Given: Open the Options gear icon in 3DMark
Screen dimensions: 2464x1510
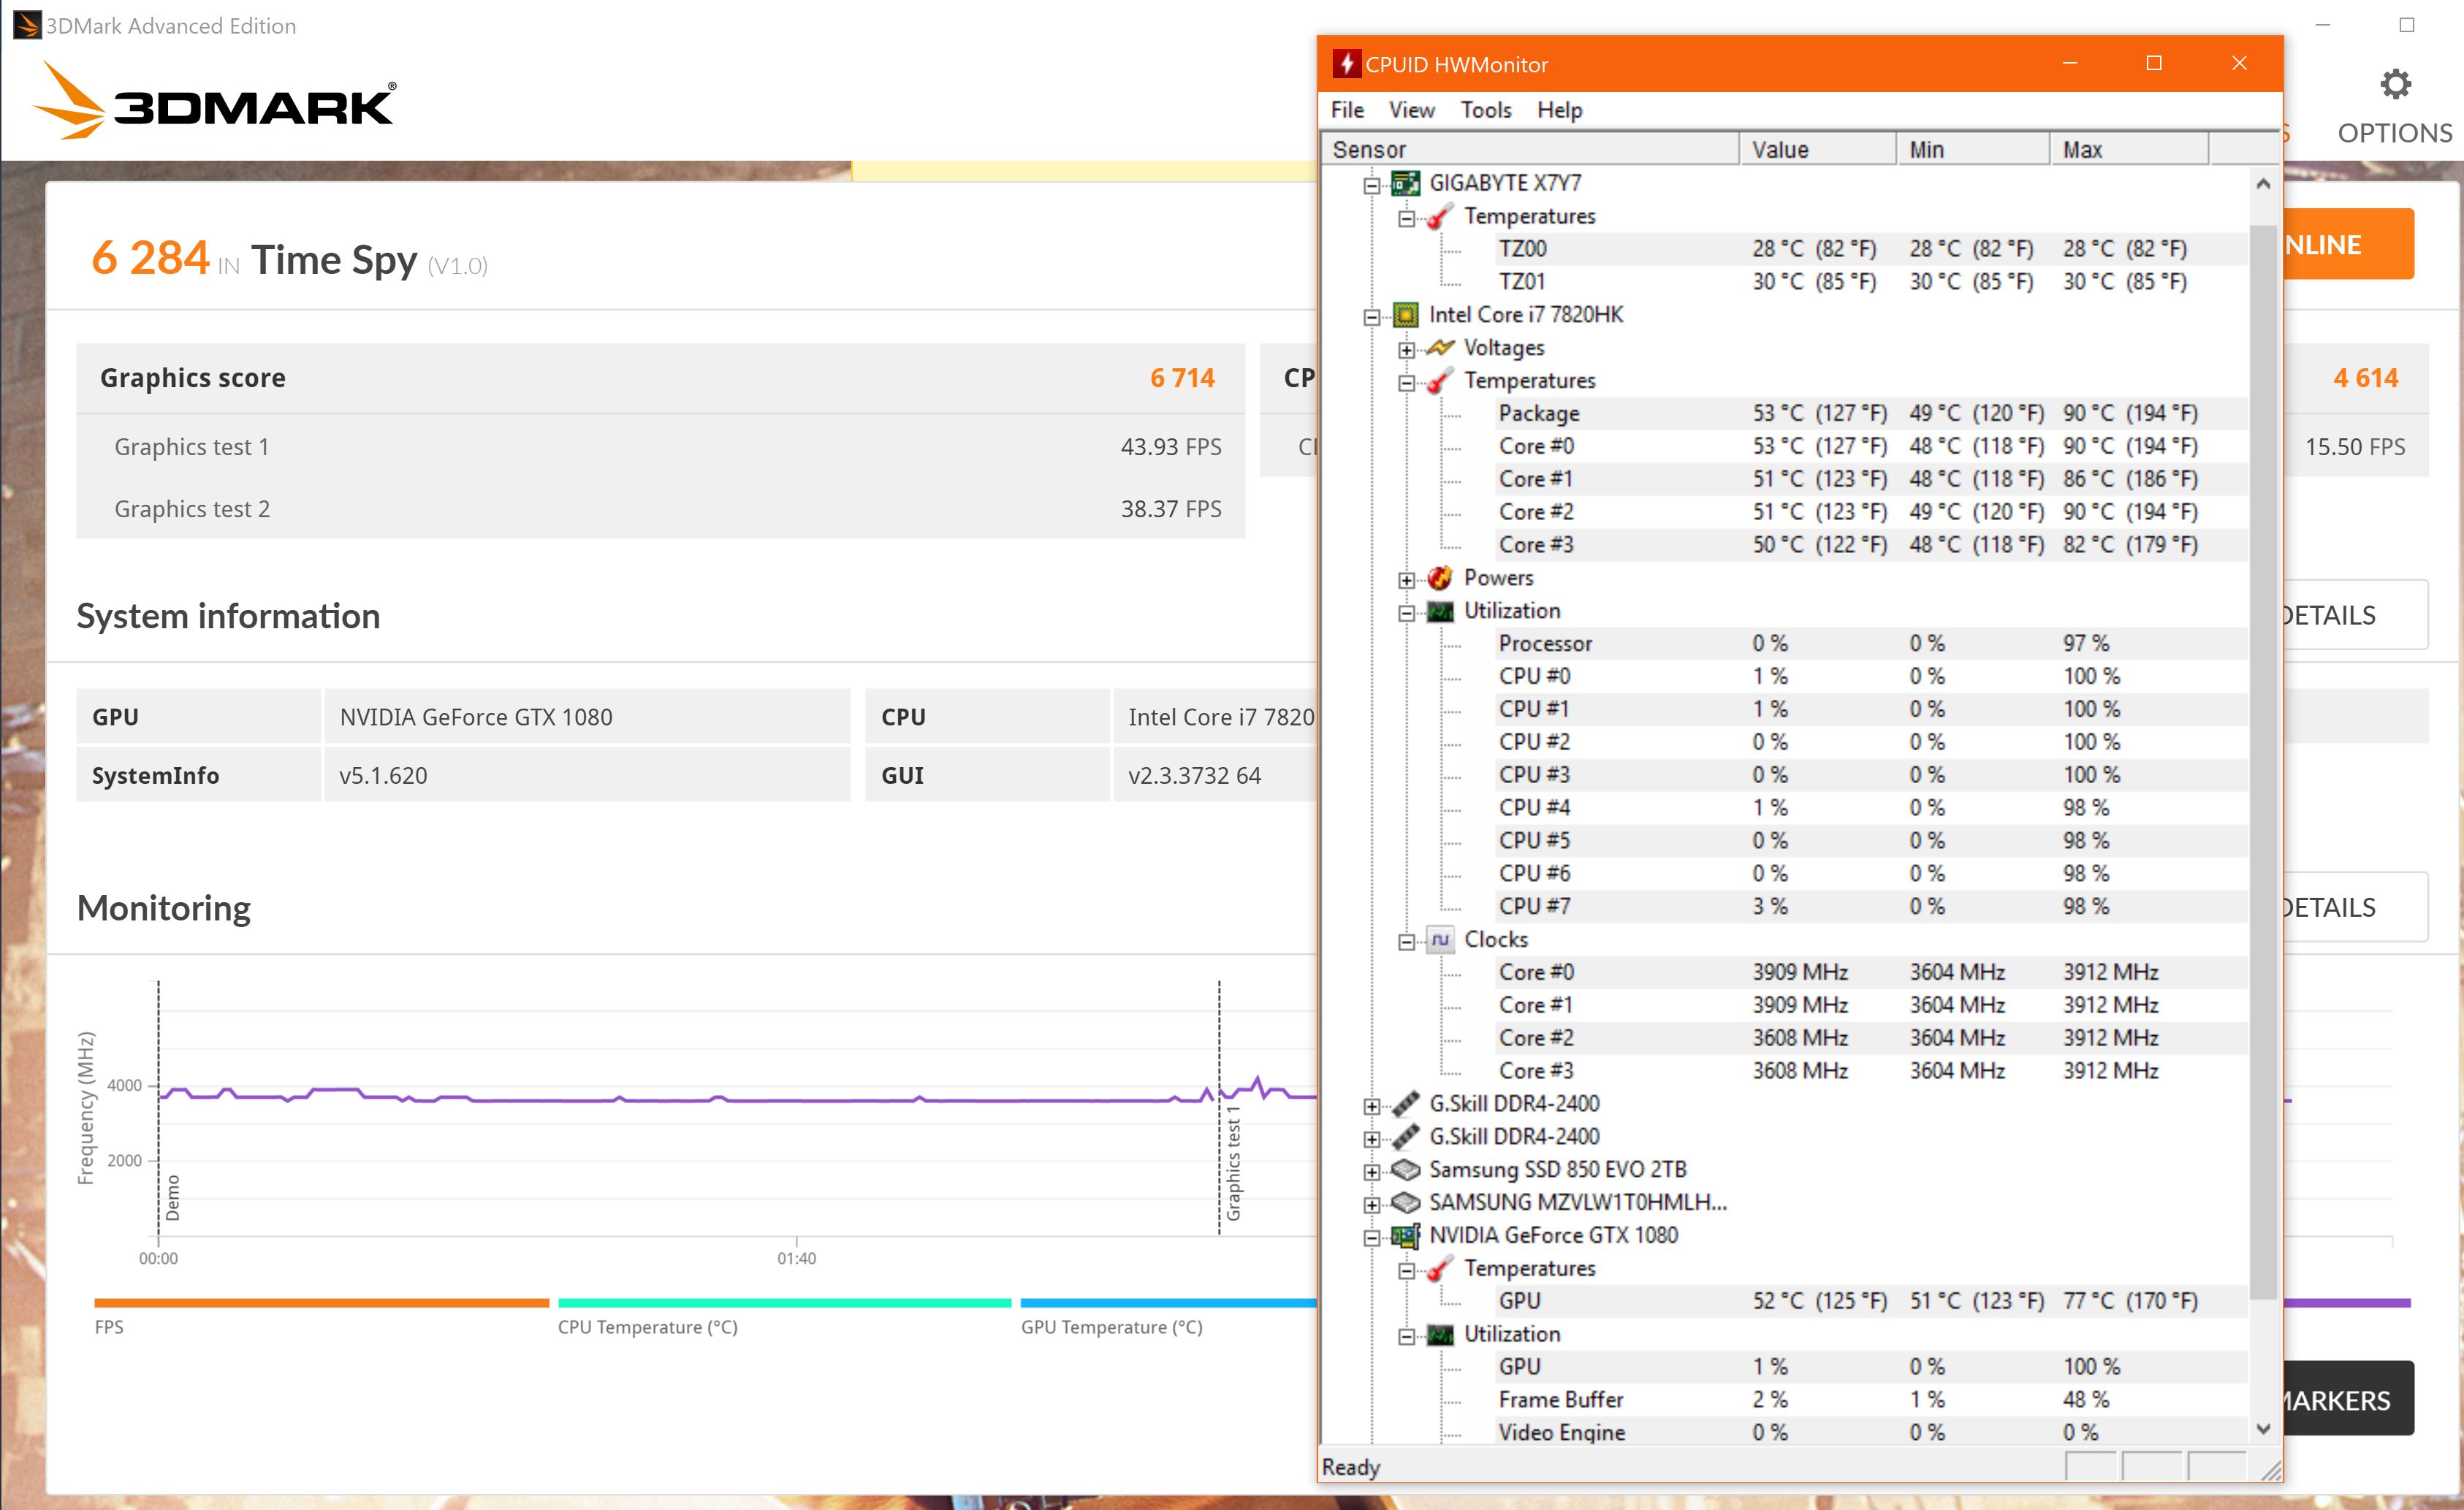Looking at the screenshot, I should coord(2394,84).
